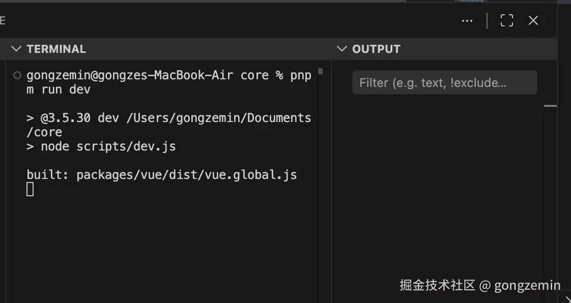Click the OUTPUT section header label

376,49
